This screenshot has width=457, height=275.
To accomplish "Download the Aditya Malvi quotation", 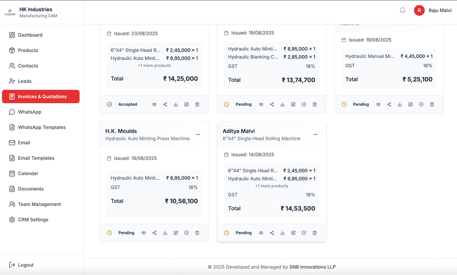I will tap(282, 233).
